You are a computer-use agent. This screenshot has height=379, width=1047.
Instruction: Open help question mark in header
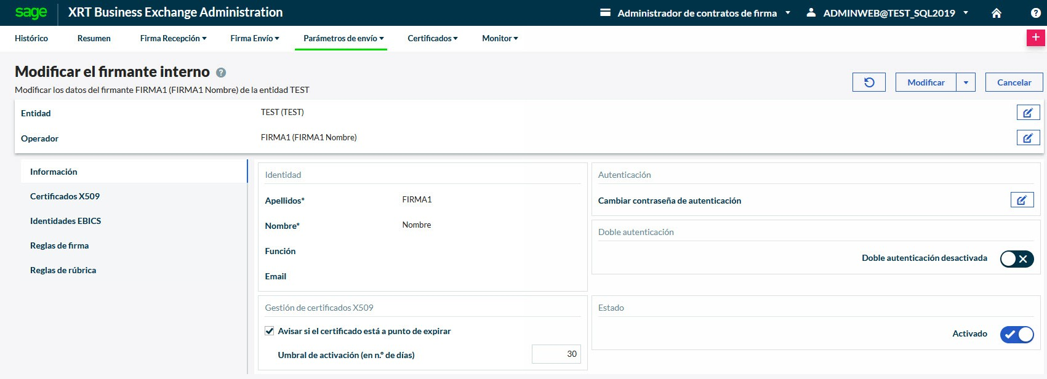[x=1035, y=13]
